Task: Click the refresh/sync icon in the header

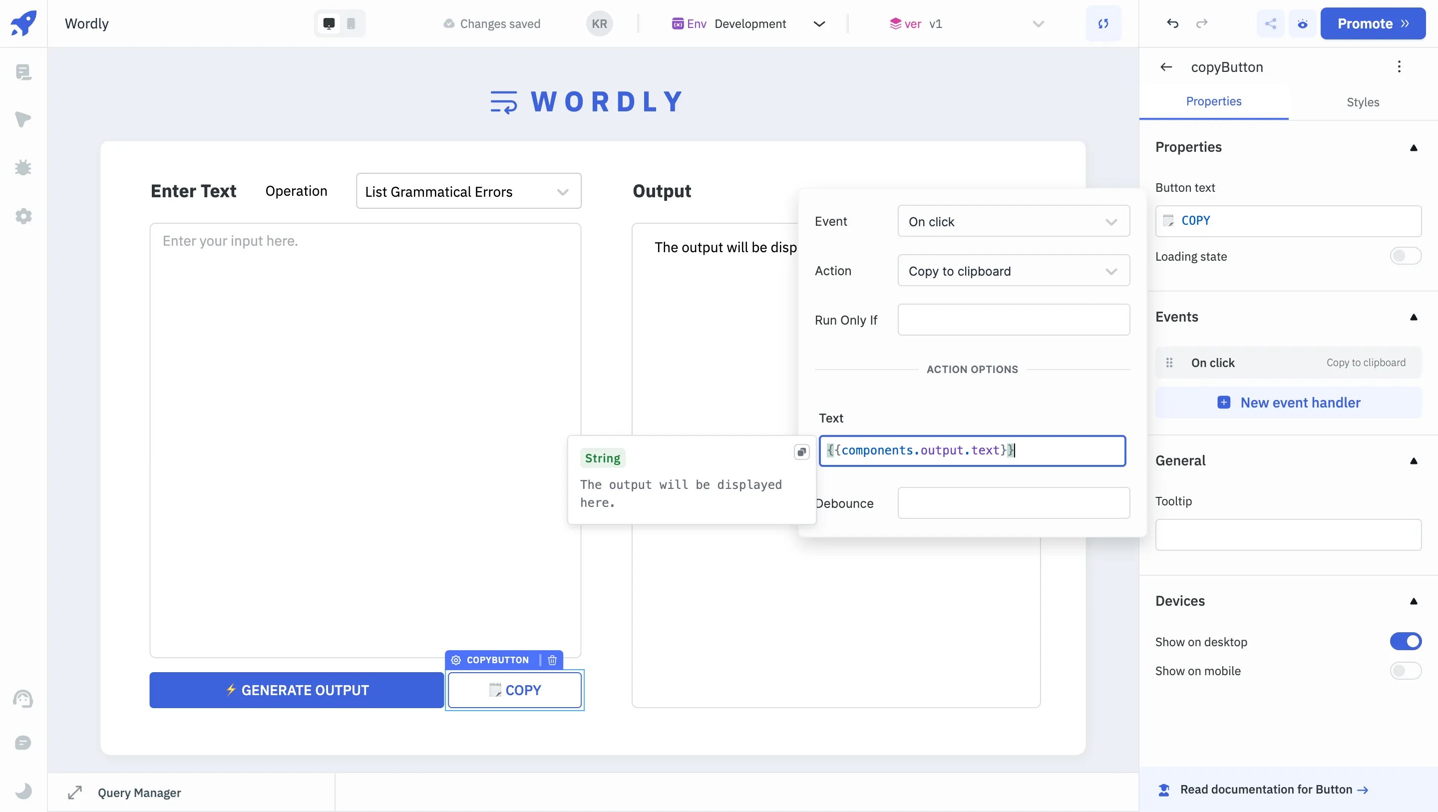Action: 1103,23
